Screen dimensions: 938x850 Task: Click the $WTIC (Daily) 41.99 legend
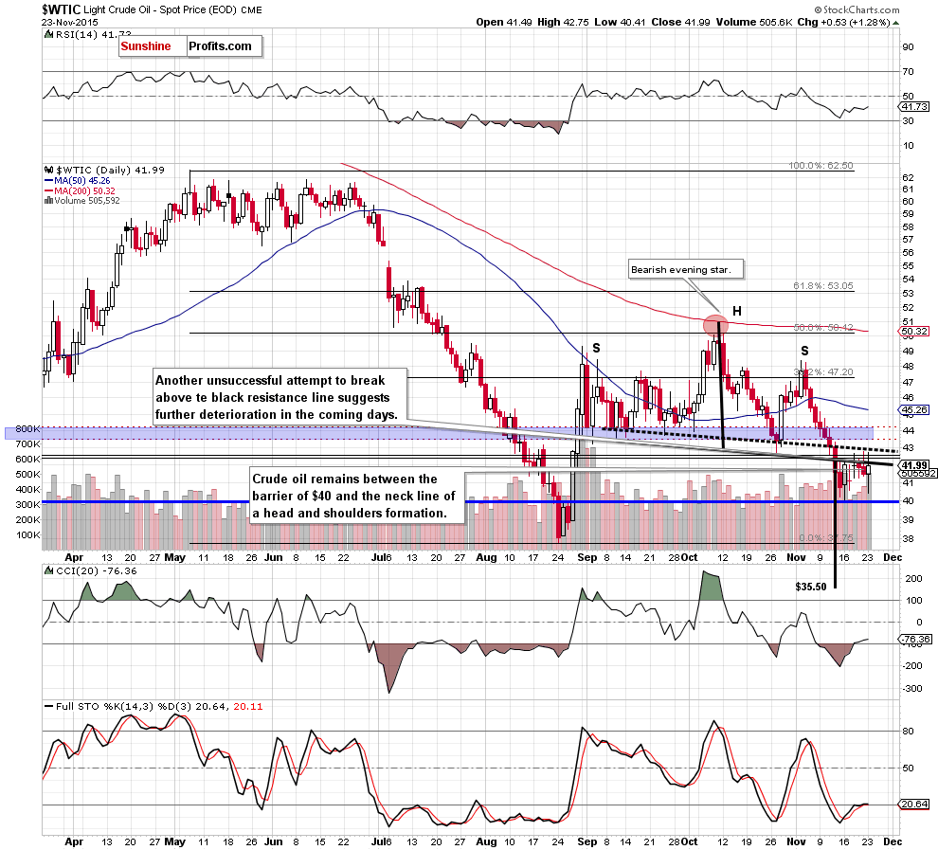(x=104, y=170)
